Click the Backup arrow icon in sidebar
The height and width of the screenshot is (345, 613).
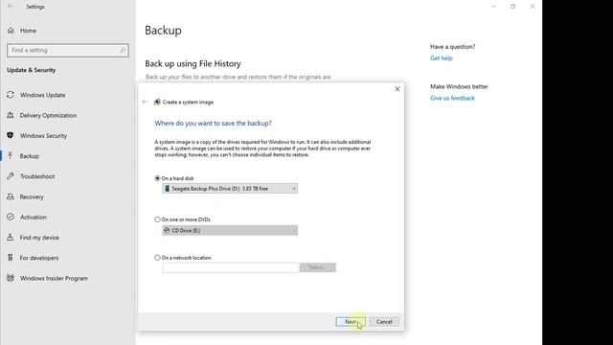(x=11, y=155)
